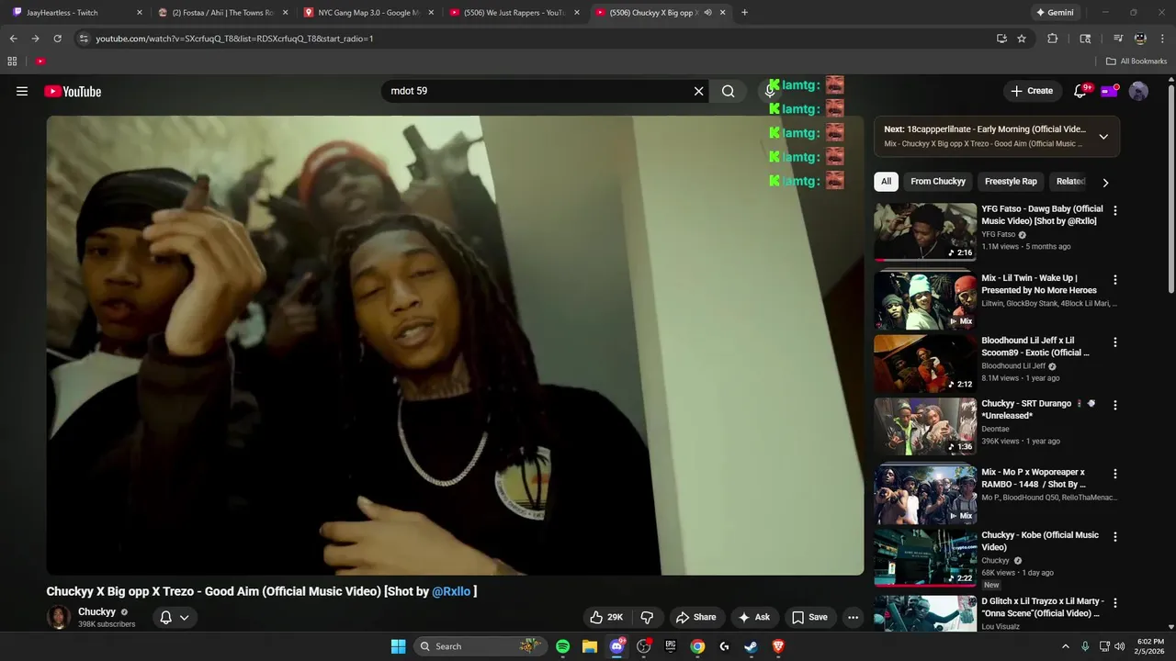Switch to Fostaa / Ahii Towns tab
The width and height of the screenshot is (1176, 661).
[x=221, y=13]
